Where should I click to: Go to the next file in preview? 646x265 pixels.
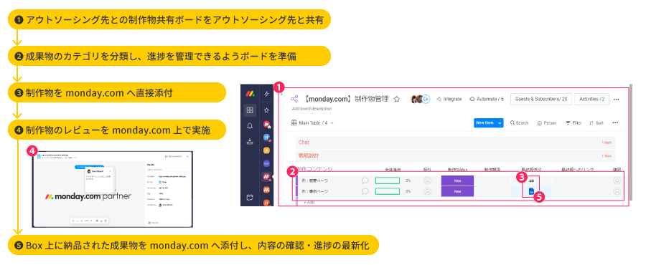140,194
